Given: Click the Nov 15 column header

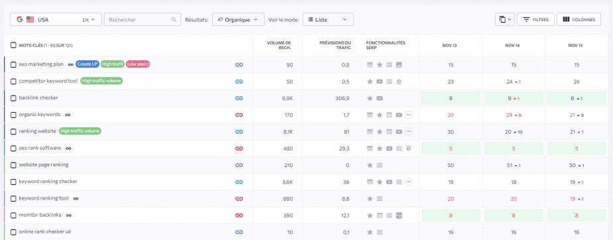Looking at the screenshot, I should (x=575, y=45).
